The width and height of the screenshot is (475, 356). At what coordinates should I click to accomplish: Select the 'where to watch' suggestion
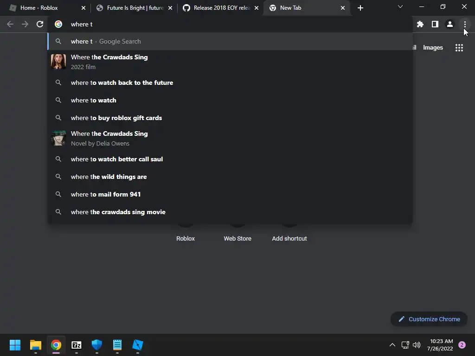tap(230, 100)
